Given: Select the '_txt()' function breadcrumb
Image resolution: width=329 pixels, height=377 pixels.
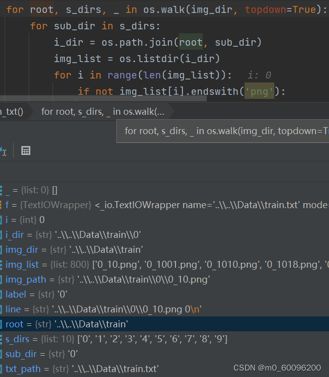Looking at the screenshot, I should click(11, 112).
